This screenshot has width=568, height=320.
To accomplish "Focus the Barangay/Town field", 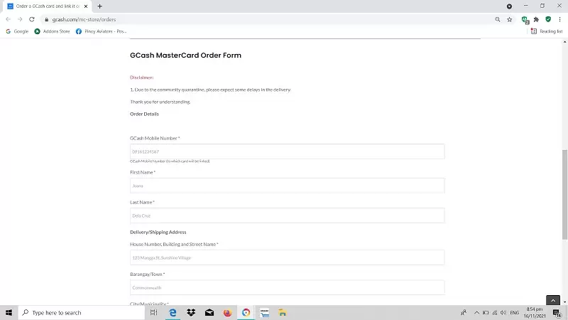I will [x=287, y=288].
